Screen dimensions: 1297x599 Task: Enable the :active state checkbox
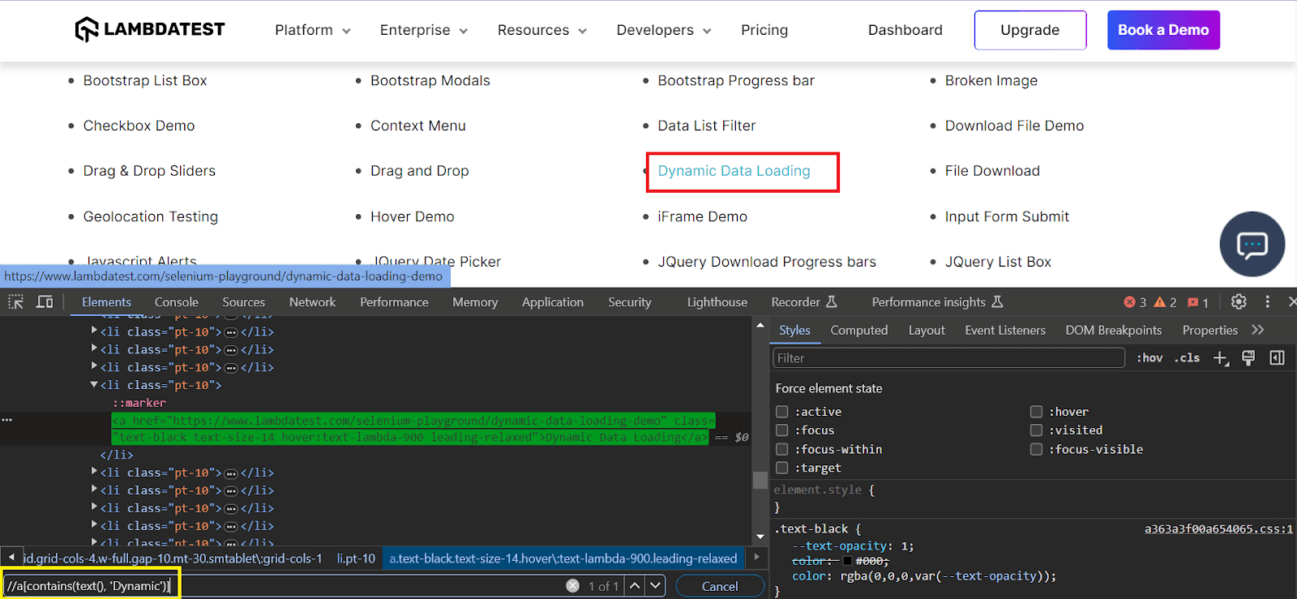(781, 412)
